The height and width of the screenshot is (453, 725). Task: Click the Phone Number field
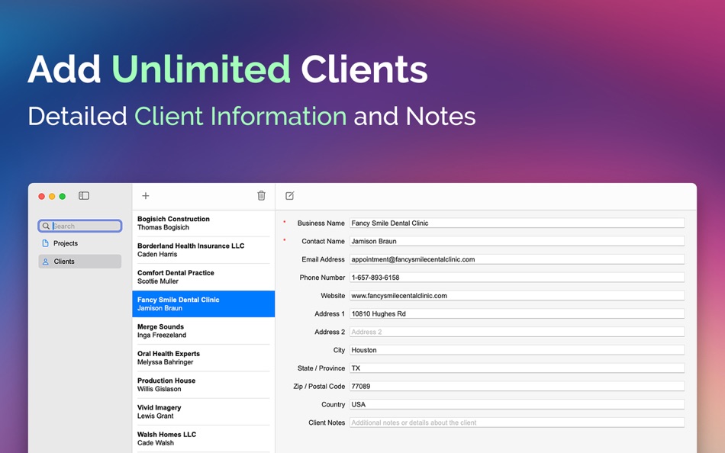[x=517, y=278]
